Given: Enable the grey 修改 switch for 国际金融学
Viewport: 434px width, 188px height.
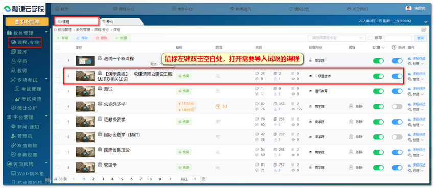Looking at the screenshot, I should pos(397,137).
